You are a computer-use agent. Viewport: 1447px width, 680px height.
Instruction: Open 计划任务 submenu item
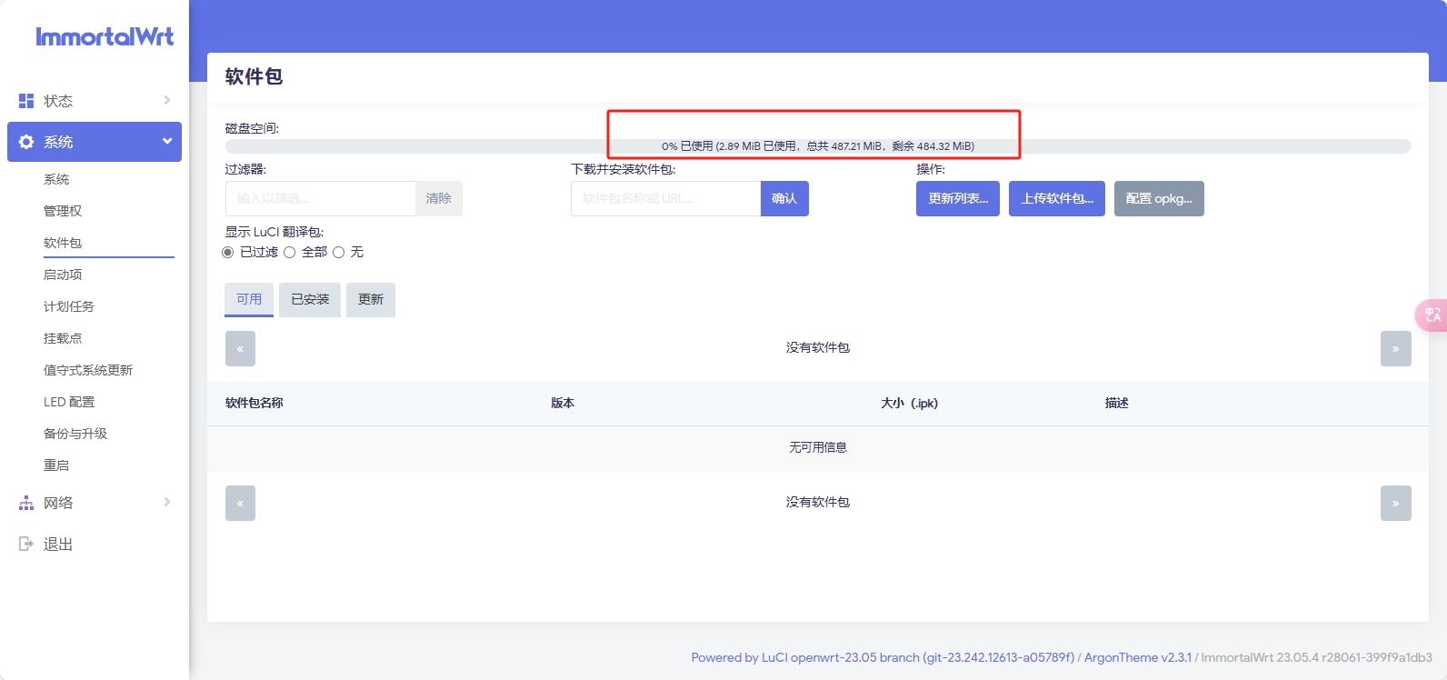[69, 306]
